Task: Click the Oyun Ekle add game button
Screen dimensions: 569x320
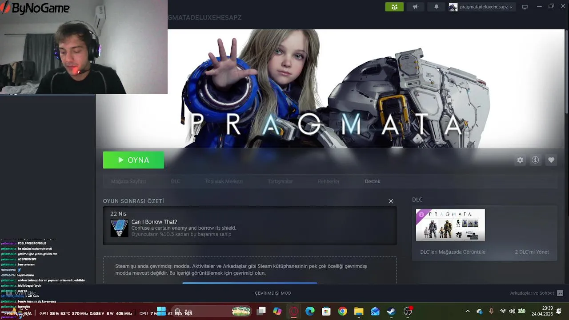Action: (21, 293)
